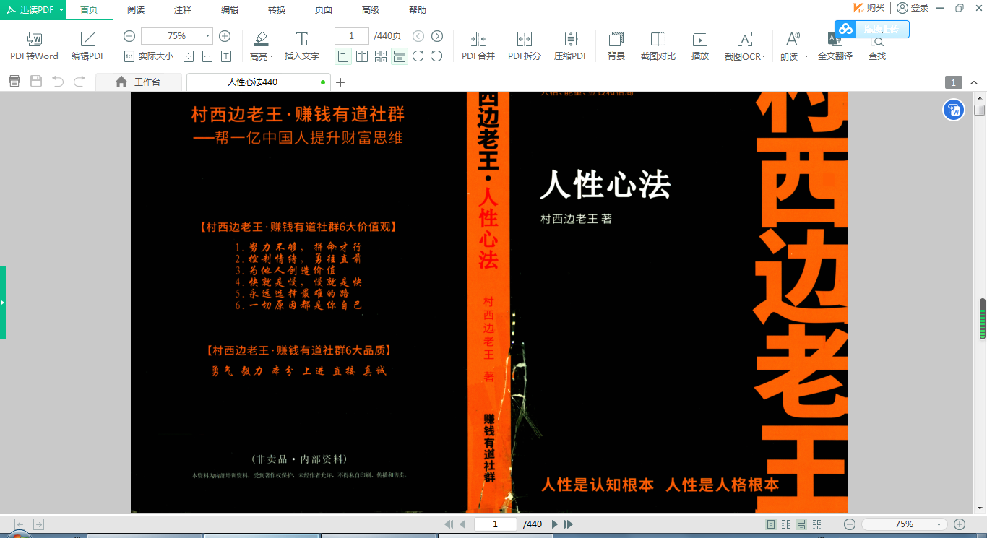Zoom in with bottom bar plus button
This screenshot has width=987, height=538.
click(960, 524)
